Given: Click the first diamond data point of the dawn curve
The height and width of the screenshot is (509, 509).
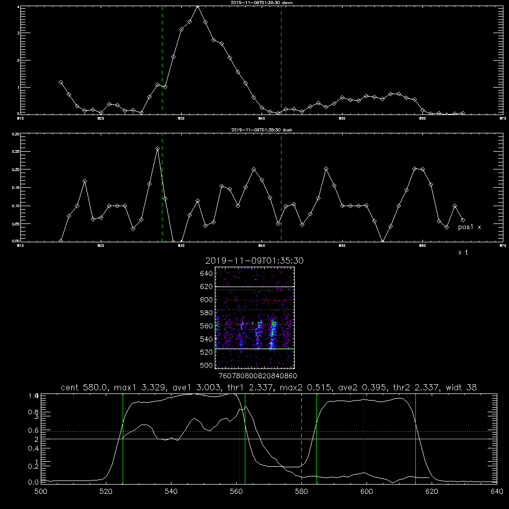Looking at the screenshot, I should tap(61, 82).
